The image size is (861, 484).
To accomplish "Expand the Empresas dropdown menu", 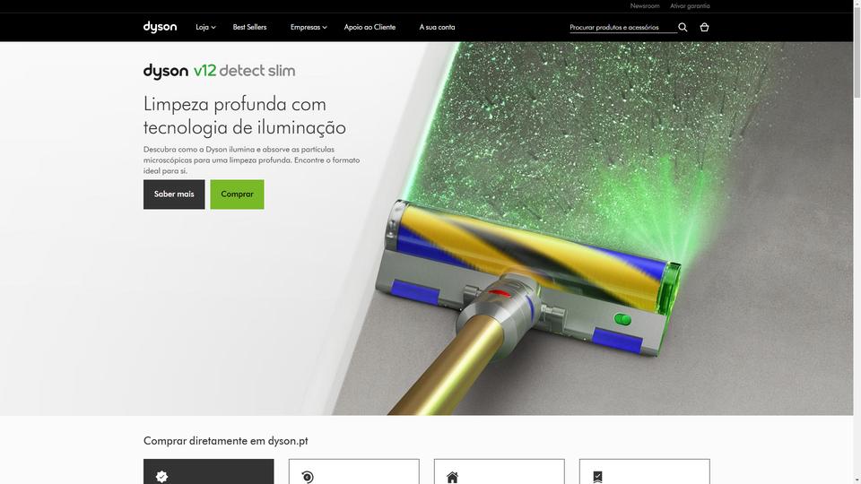I will coord(309,27).
